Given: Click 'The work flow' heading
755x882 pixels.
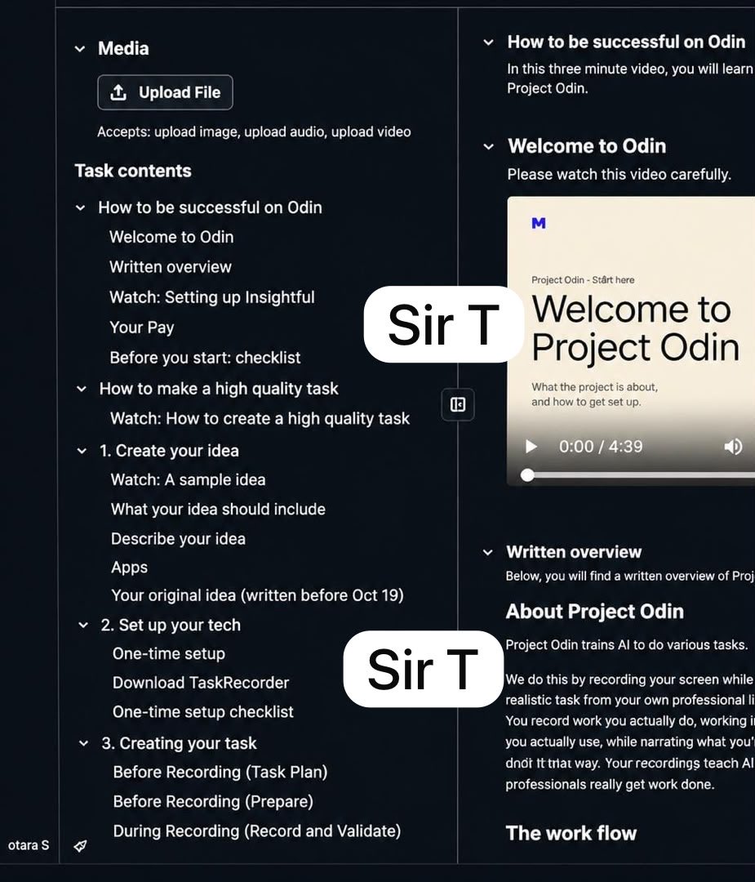Looking at the screenshot, I should pyautogui.click(x=571, y=833).
